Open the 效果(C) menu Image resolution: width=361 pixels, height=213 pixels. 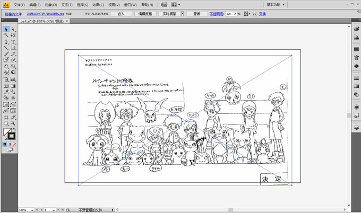click(98, 5)
